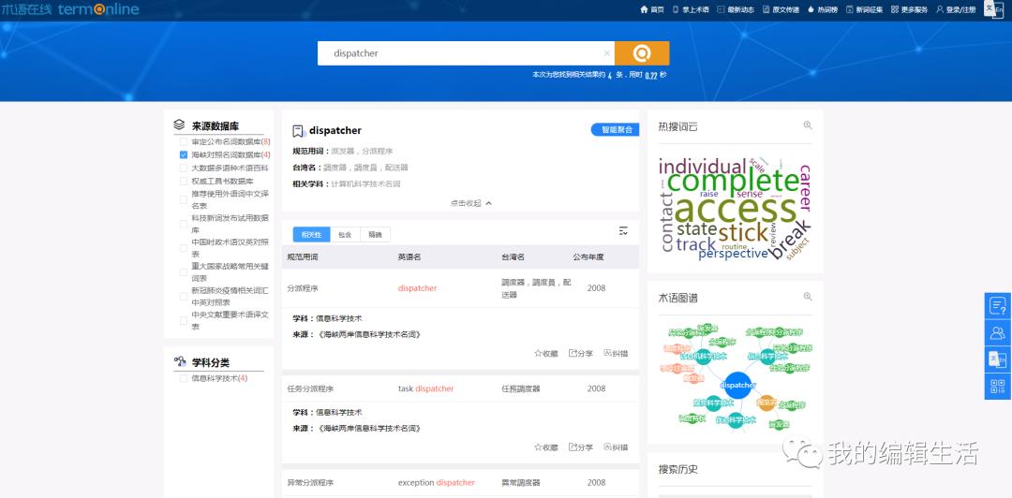Viewport: 1012px width, 498px height.
Task: Check 审定公布名词数据库 checkbox
Action: 184,141
